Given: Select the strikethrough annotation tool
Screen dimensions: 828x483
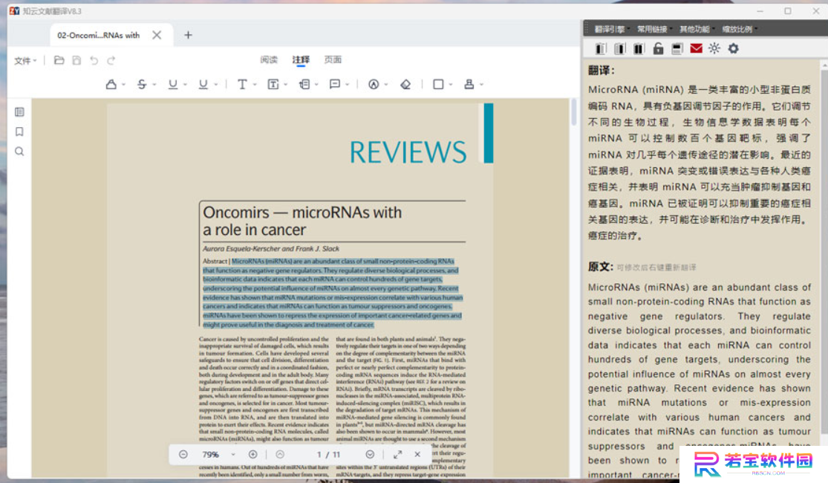Looking at the screenshot, I should (x=142, y=84).
